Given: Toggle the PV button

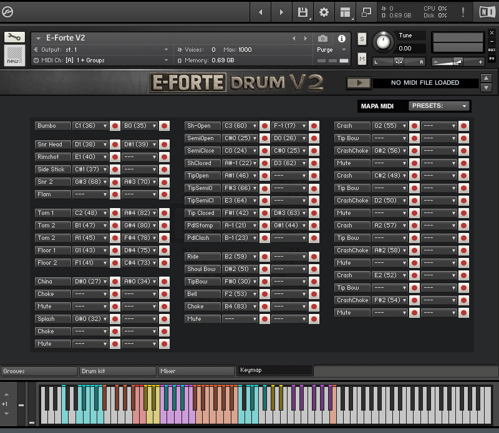Looking at the screenshot, I should tap(492, 59).
